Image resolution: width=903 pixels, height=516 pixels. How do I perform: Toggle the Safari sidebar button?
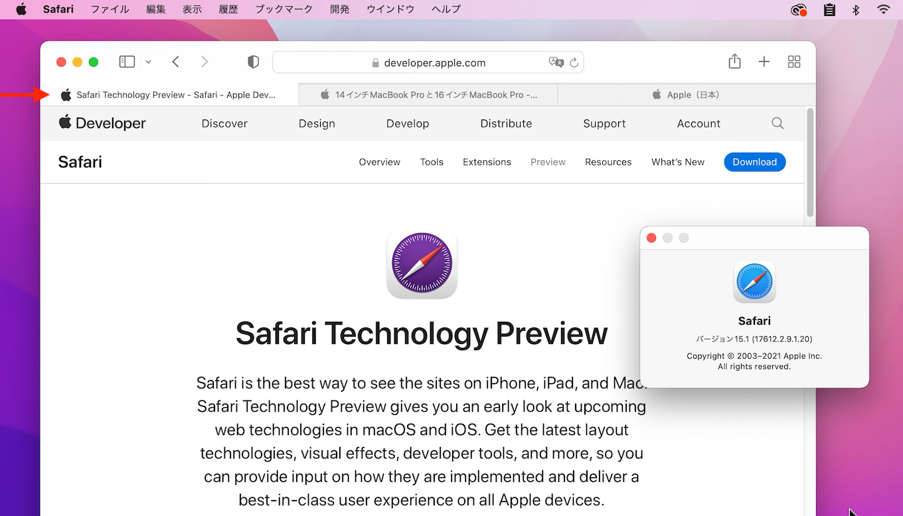point(127,62)
